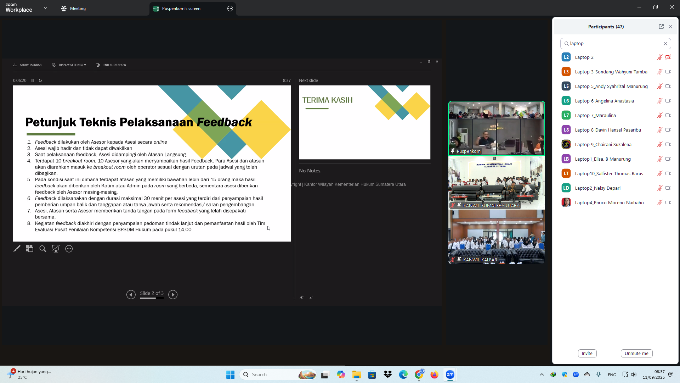Select the pen and laser pointer tool

click(17, 249)
